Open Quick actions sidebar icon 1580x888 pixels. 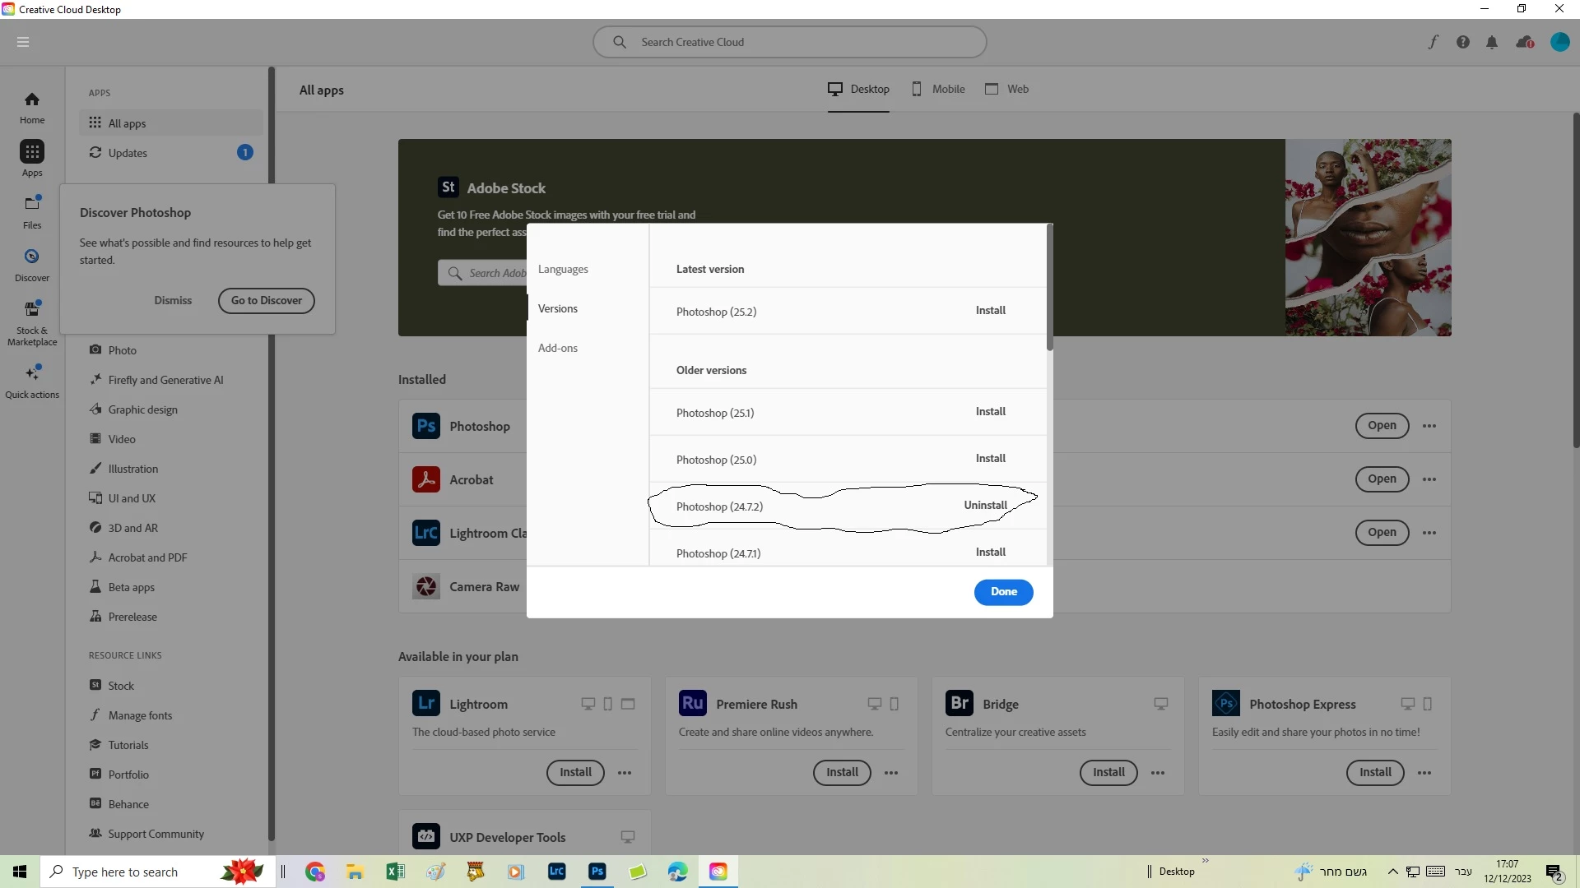(32, 382)
